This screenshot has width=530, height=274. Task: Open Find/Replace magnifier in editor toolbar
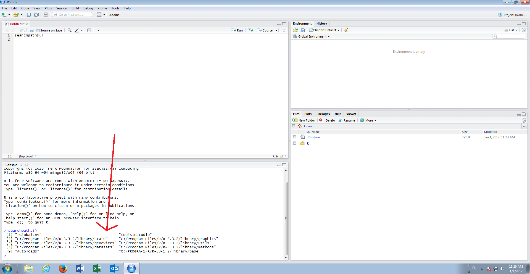click(x=69, y=30)
